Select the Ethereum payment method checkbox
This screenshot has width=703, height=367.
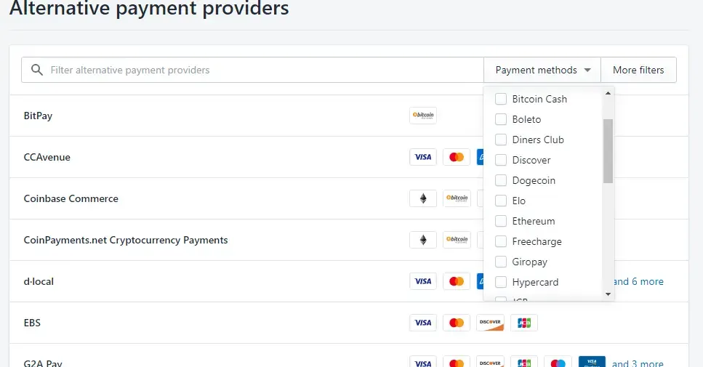501,222
